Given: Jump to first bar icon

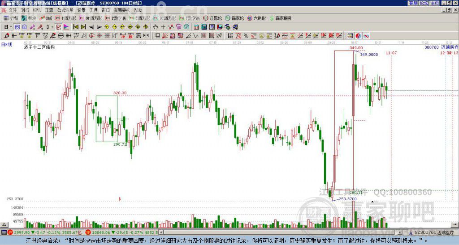Looking at the screenshot, I should coord(75,27).
